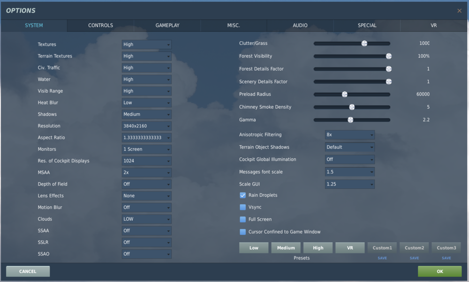This screenshot has height=282, width=469.
Task: Apply the Medium preset
Action: tap(286, 248)
